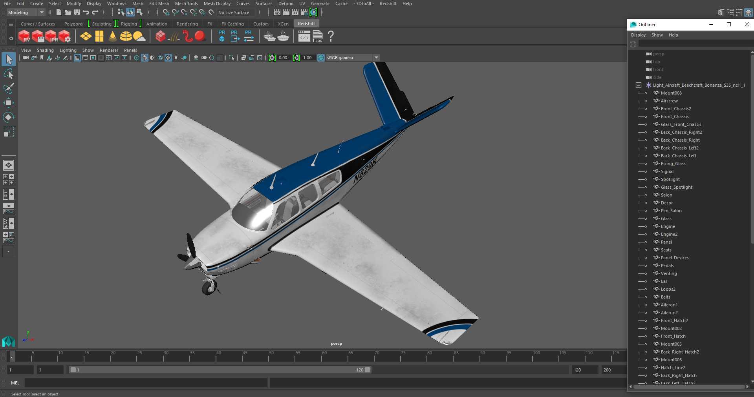754x397 pixels.
Task: Open the sRGB gamma view transform dropdown
Action: click(353, 58)
